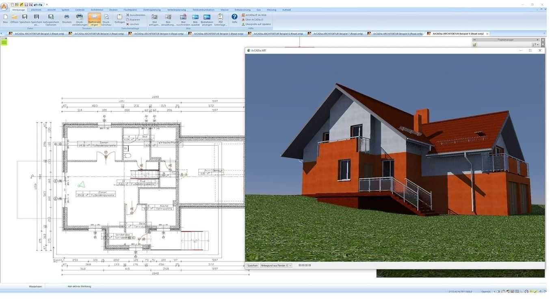
Task: Click redo arrow in quick access toolbar
Action: click(x=40, y=4)
